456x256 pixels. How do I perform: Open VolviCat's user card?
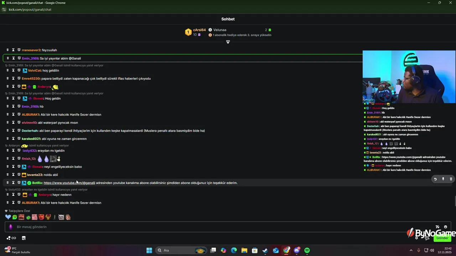pyautogui.click(x=35, y=70)
